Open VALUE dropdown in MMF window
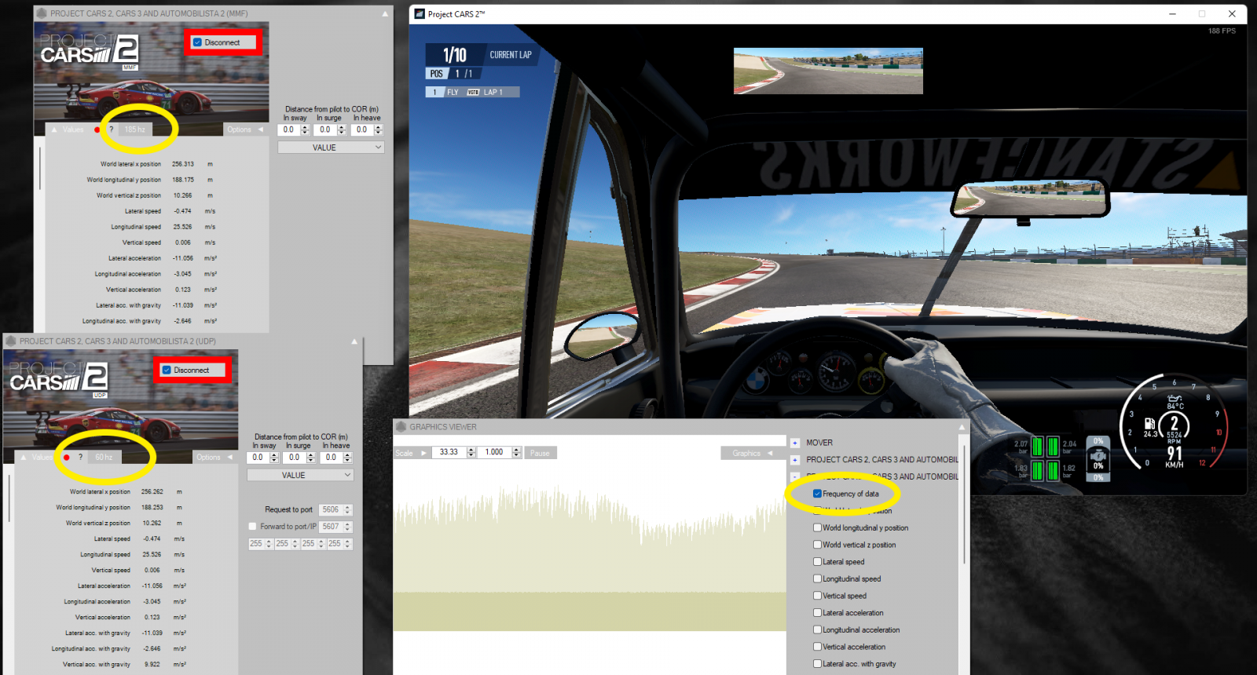Viewport: 1257px width, 675px height. click(331, 148)
